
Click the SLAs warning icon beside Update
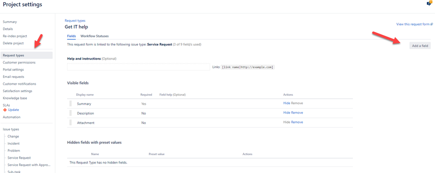click(5, 110)
